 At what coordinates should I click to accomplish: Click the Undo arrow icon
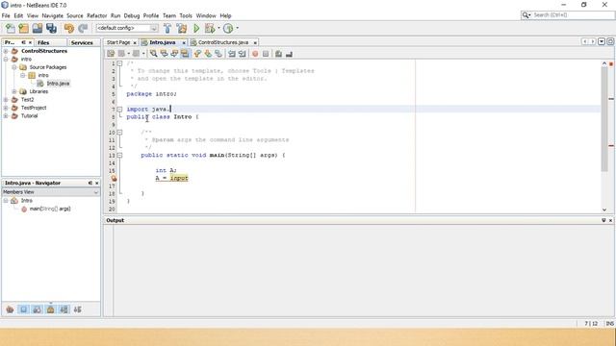[69, 28]
